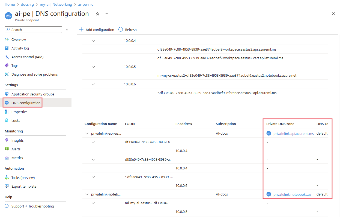Select the workspace.eastus2.cert.api.azureml.ms FQDN text
Image resolution: width=340 pixels, height=217 pixels.
point(220,58)
